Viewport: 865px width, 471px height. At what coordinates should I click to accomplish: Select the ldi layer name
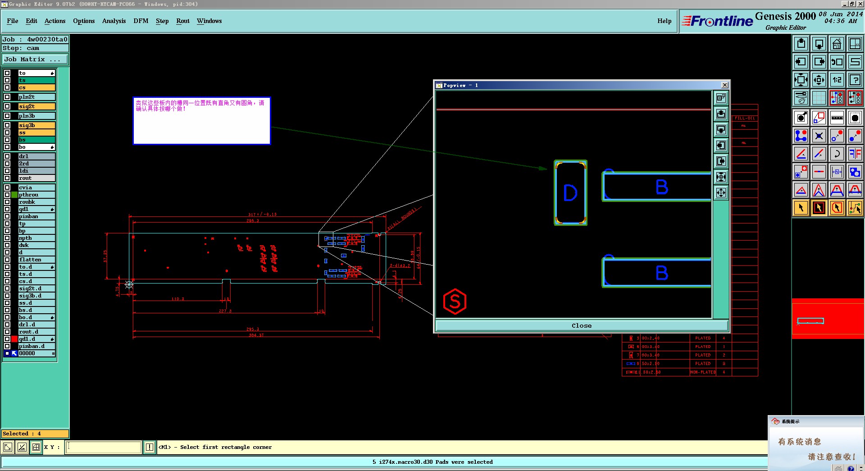tap(36, 171)
